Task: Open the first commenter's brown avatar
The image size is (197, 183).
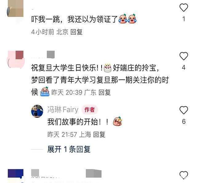Action: pos(15,8)
